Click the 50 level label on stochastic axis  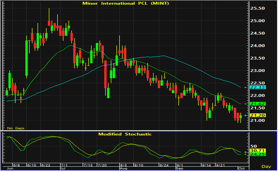point(254,146)
